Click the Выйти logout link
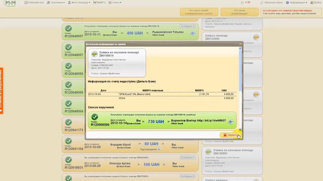The image size is (323, 181). click(316, 3)
